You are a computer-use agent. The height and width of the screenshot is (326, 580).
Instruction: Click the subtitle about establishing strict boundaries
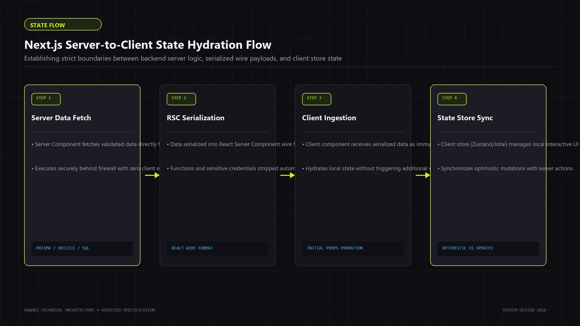pyautogui.click(x=183, y=58)
